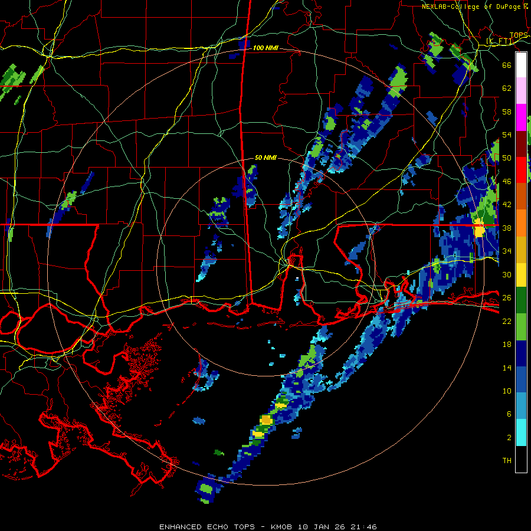The width and height of the screenshot is (531, 531).
Task: Click the legend value '42'
Action: 507,205
